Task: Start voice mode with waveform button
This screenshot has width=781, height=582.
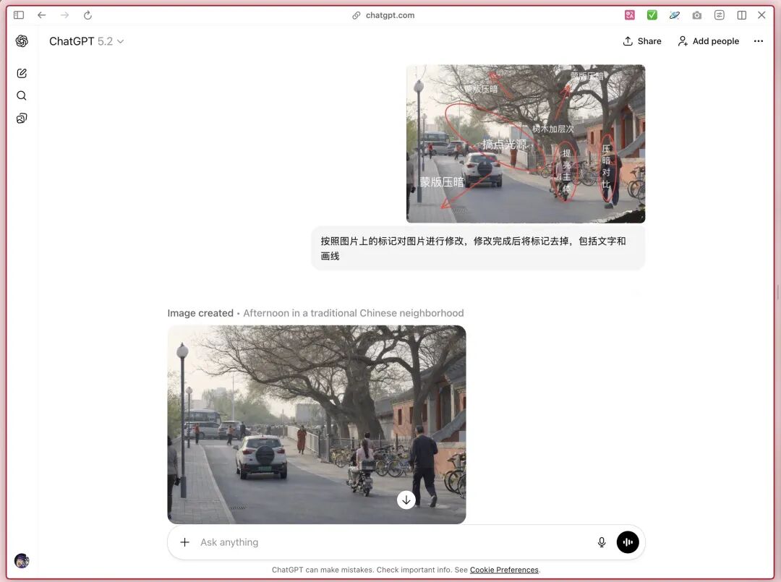Action: [x=628, y=542]
